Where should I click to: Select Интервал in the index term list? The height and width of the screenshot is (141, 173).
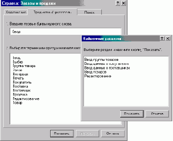tap(21, 74)
